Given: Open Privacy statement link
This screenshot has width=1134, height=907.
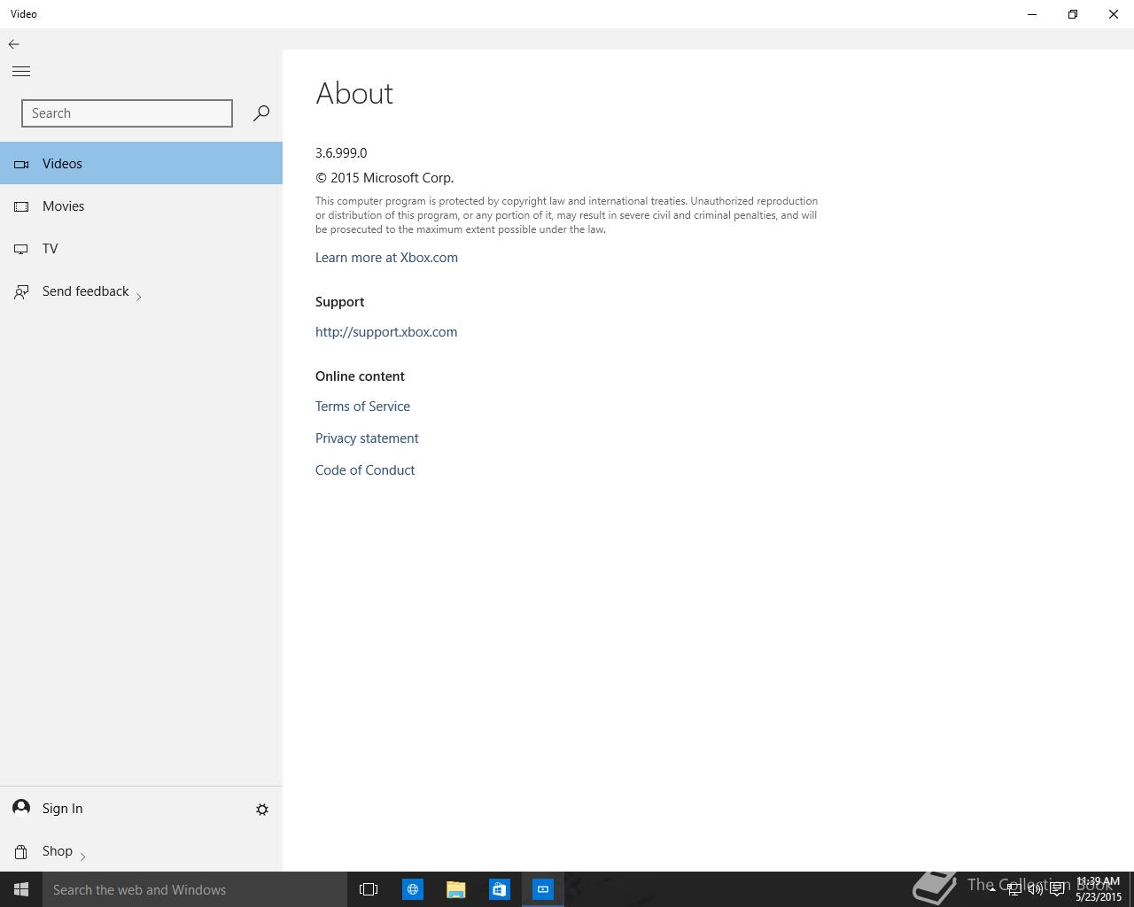Looking at the screenshot, I should 367,438.
